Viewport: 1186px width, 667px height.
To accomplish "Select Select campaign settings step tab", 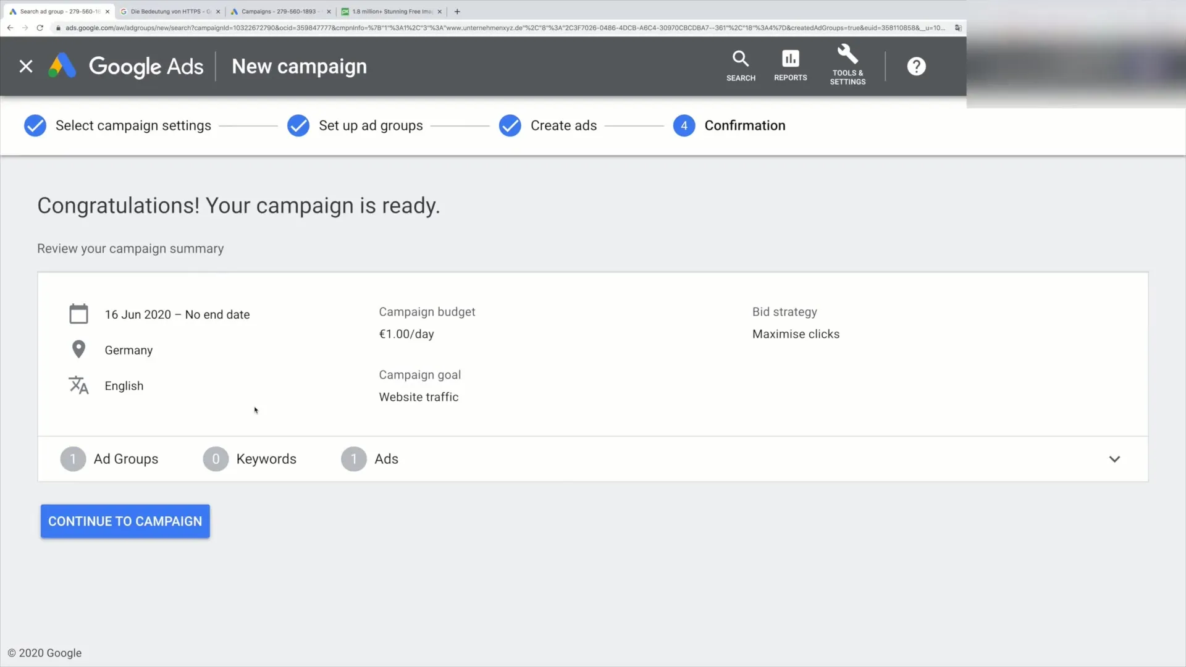I will (133, 125).
